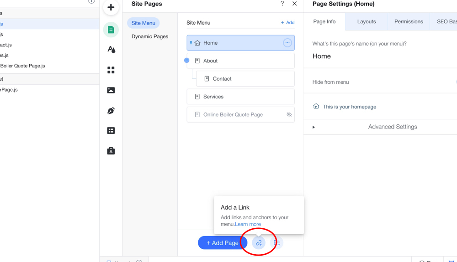
Task: Open the Home page options ellipsis
Action: (x=287, y=43)
